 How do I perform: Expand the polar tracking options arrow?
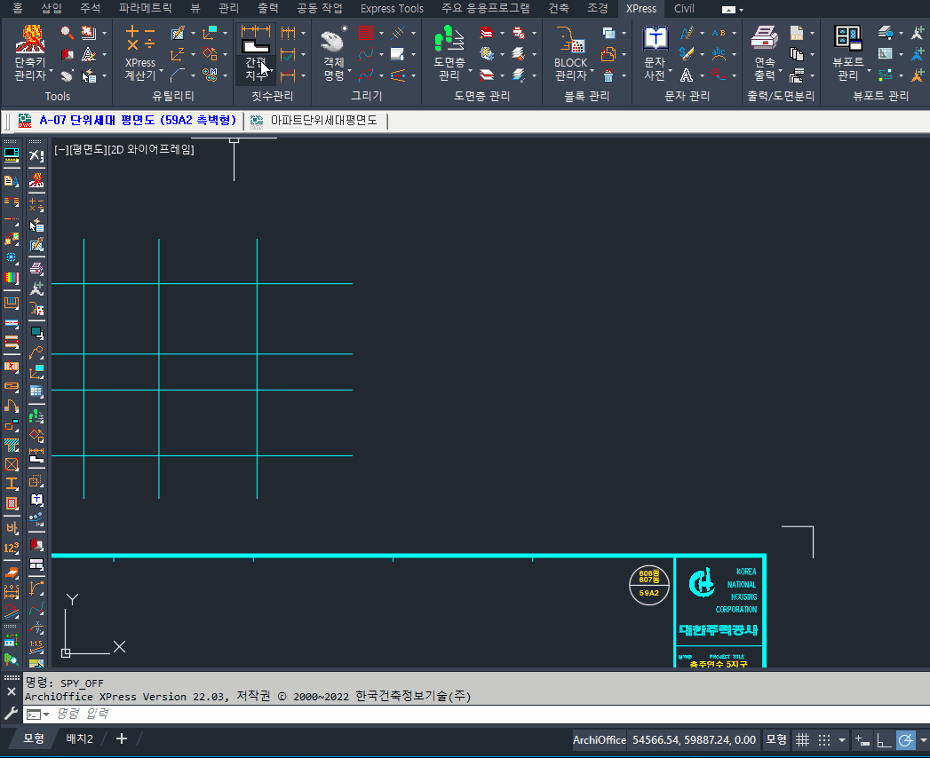pos(923,740)
